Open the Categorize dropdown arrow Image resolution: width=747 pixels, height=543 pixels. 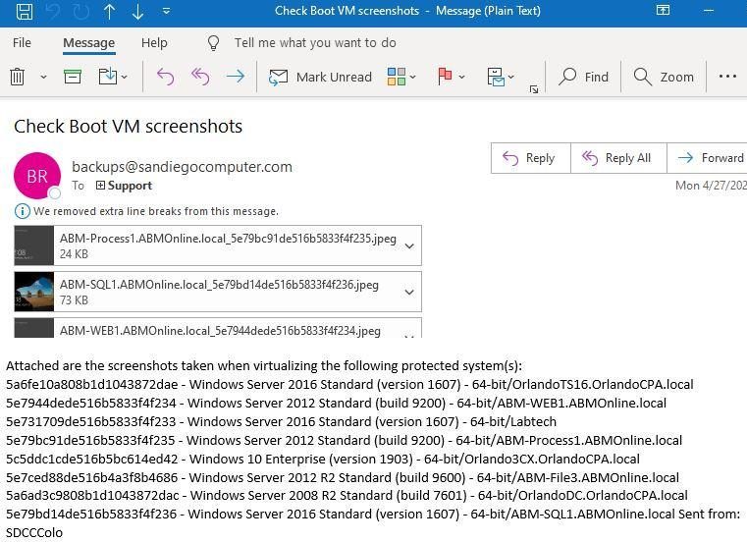[413, 77]
